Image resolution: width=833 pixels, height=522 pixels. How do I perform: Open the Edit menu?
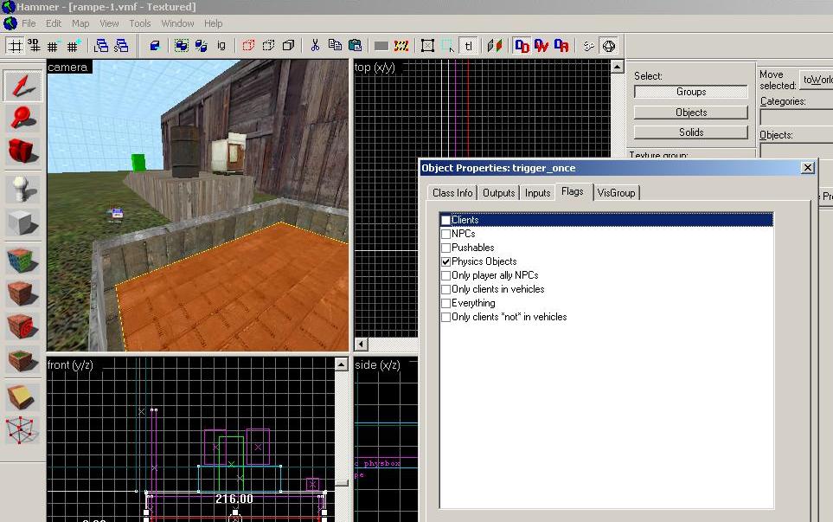[x=53, y=23]
